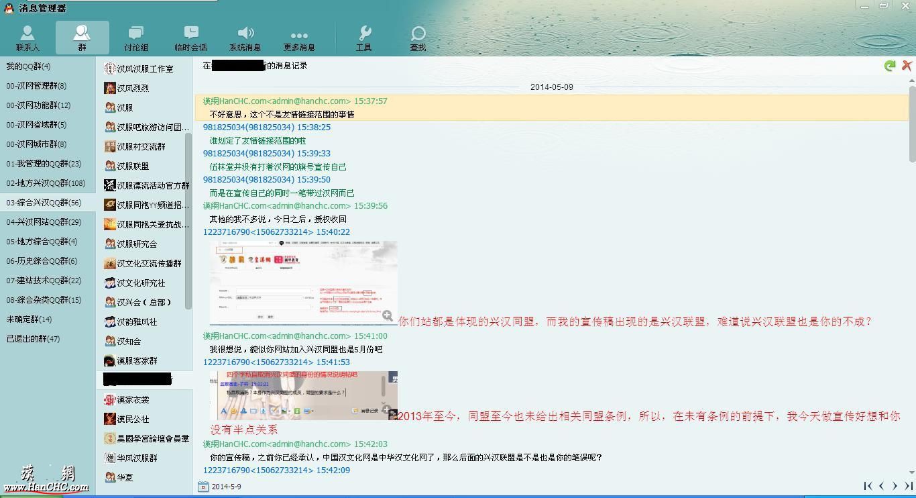916x498 pixels.
Task: Go to the last page of records
Action: tap(909, 486)
